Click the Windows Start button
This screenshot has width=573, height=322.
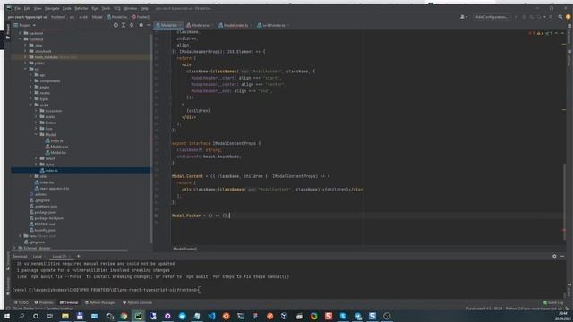coord(7,316)
